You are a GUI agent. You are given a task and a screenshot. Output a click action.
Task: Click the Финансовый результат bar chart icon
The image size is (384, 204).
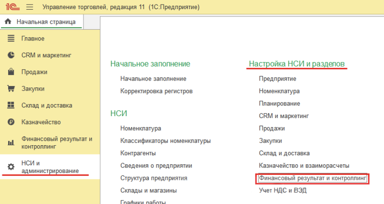[11, 143]
